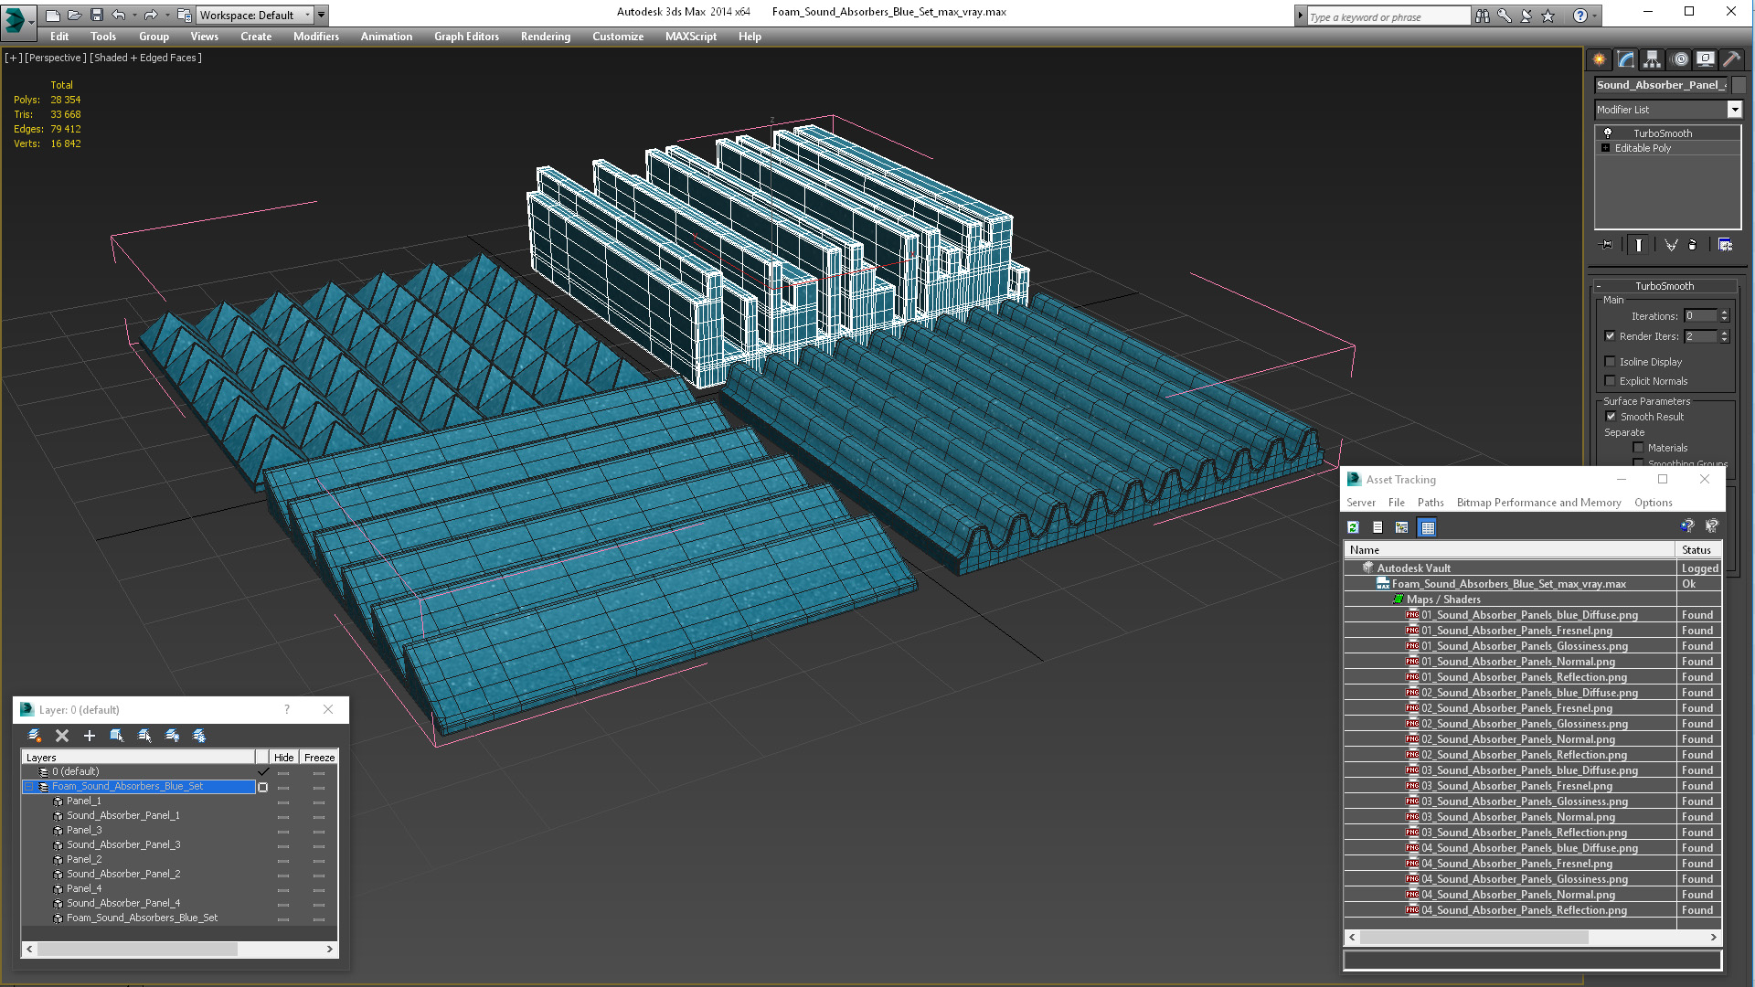1755x987 pixels.
Task: Uncheck Smooth Result checkbox
Action: coord(1611,417)
